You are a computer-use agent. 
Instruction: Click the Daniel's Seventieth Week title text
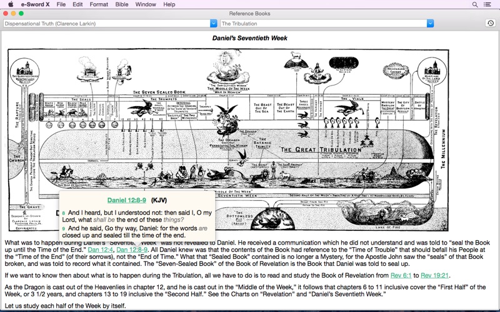pyautogui.click(x=249, y=38)
